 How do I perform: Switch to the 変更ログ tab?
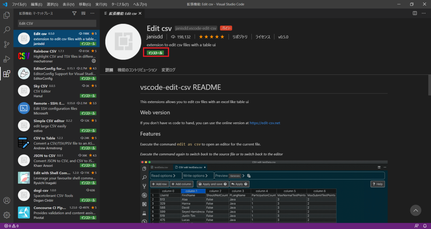coord(168,70)
